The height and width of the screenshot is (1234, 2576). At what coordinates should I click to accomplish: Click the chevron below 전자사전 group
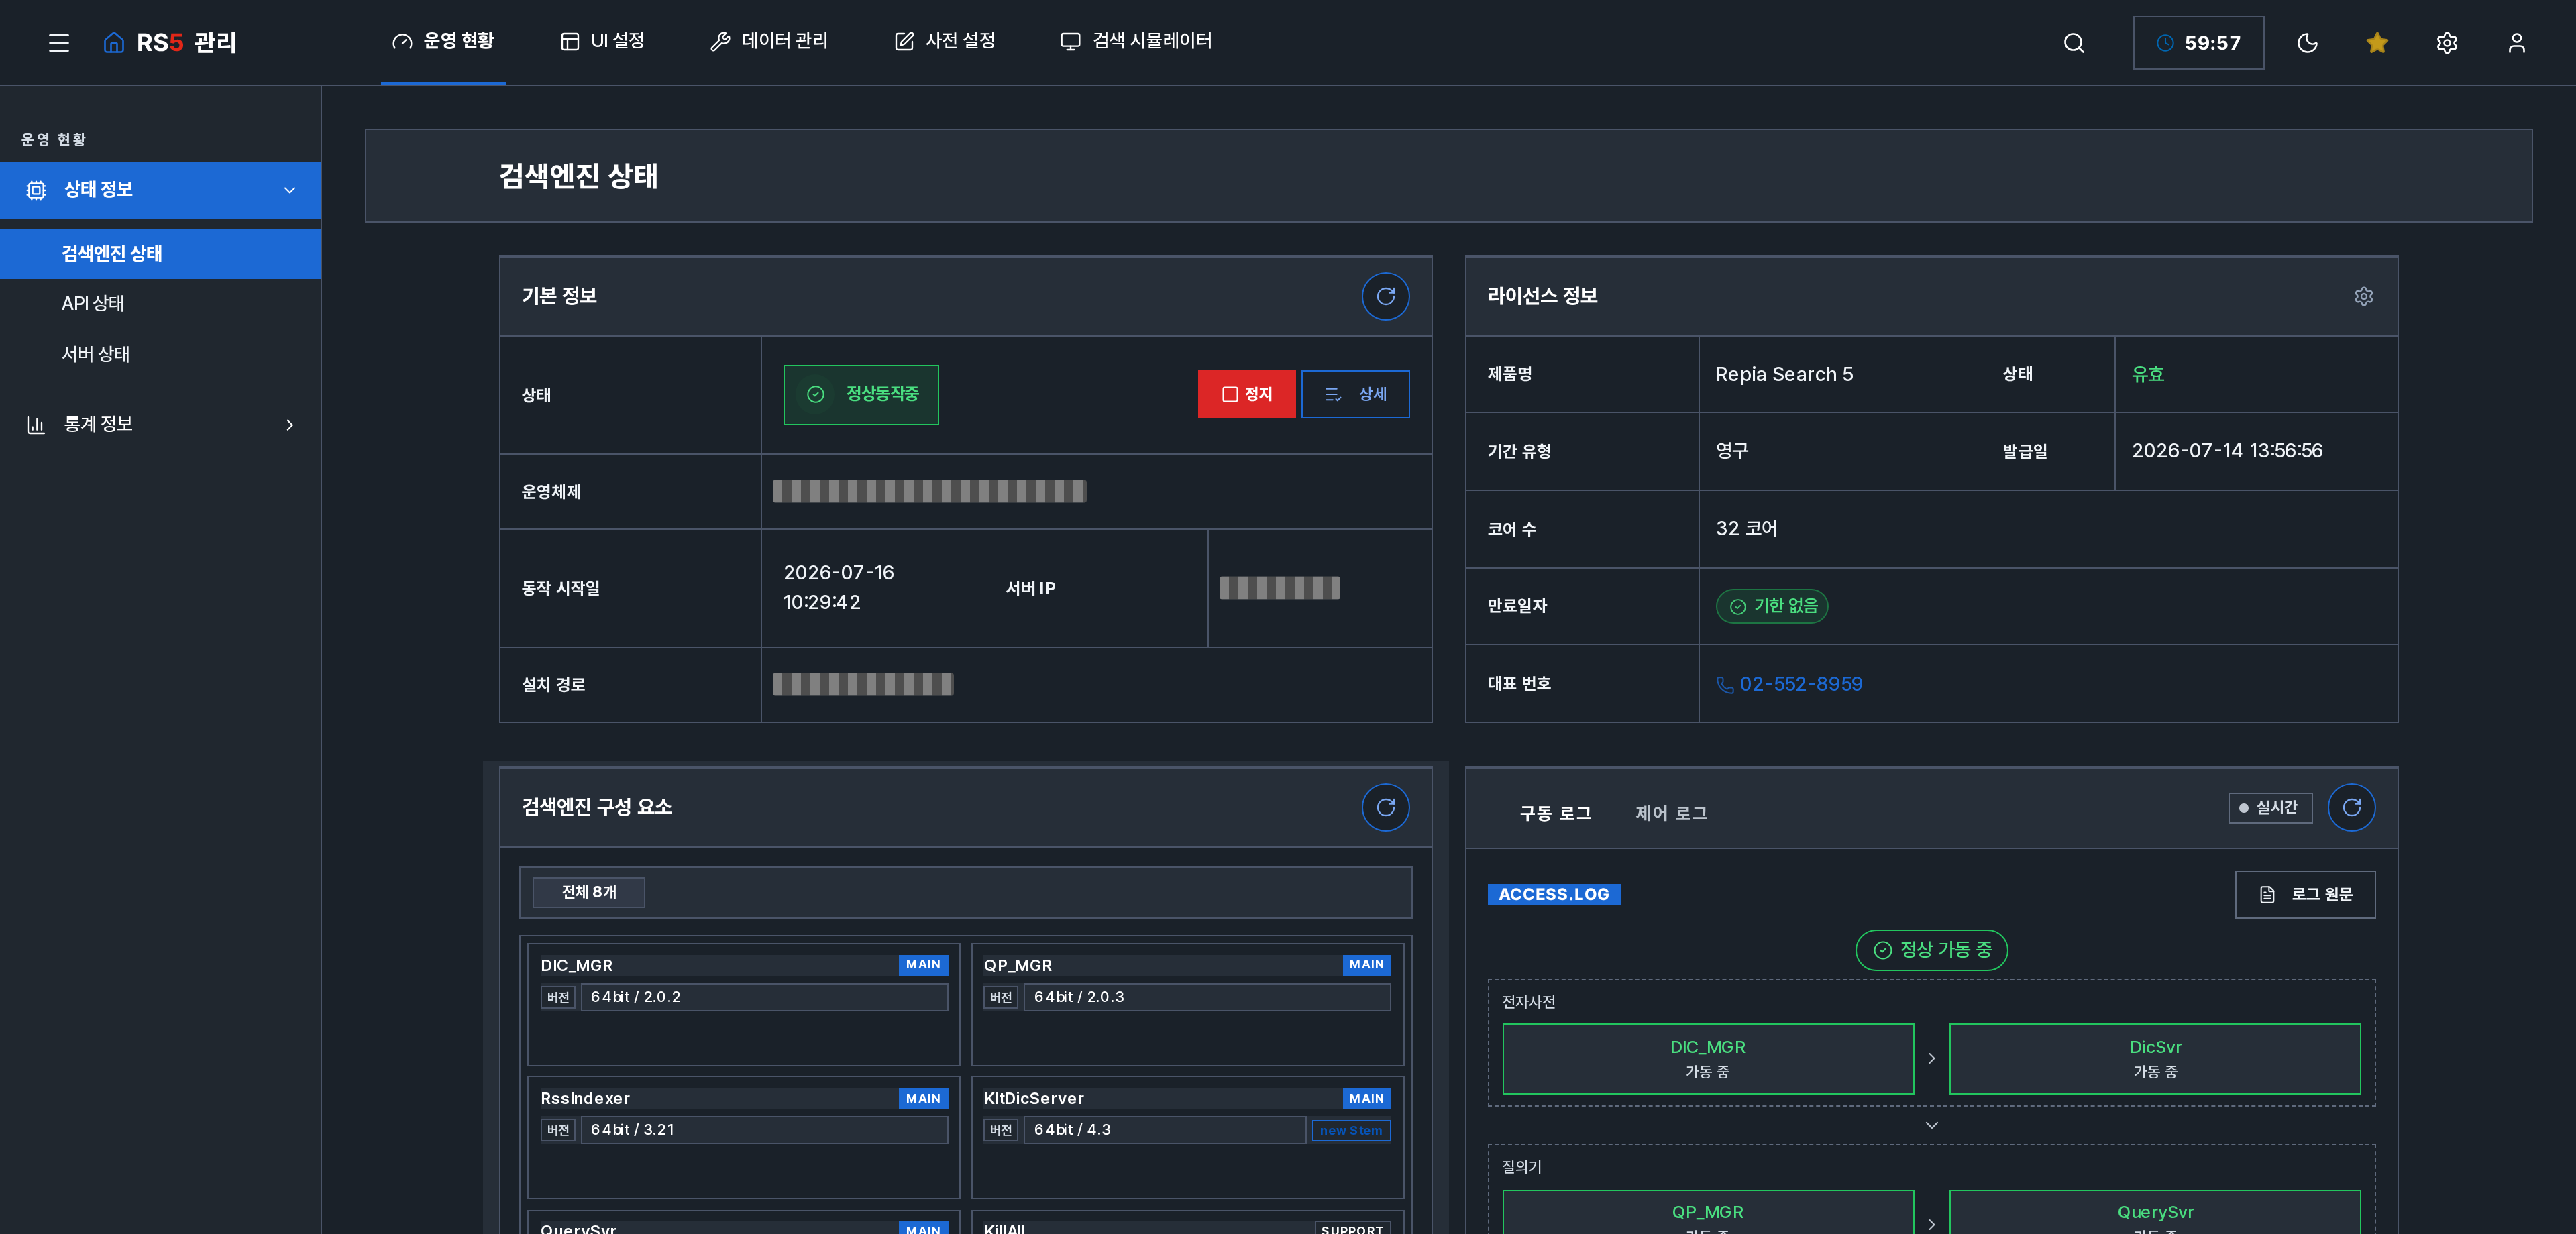(1931, 1125)
